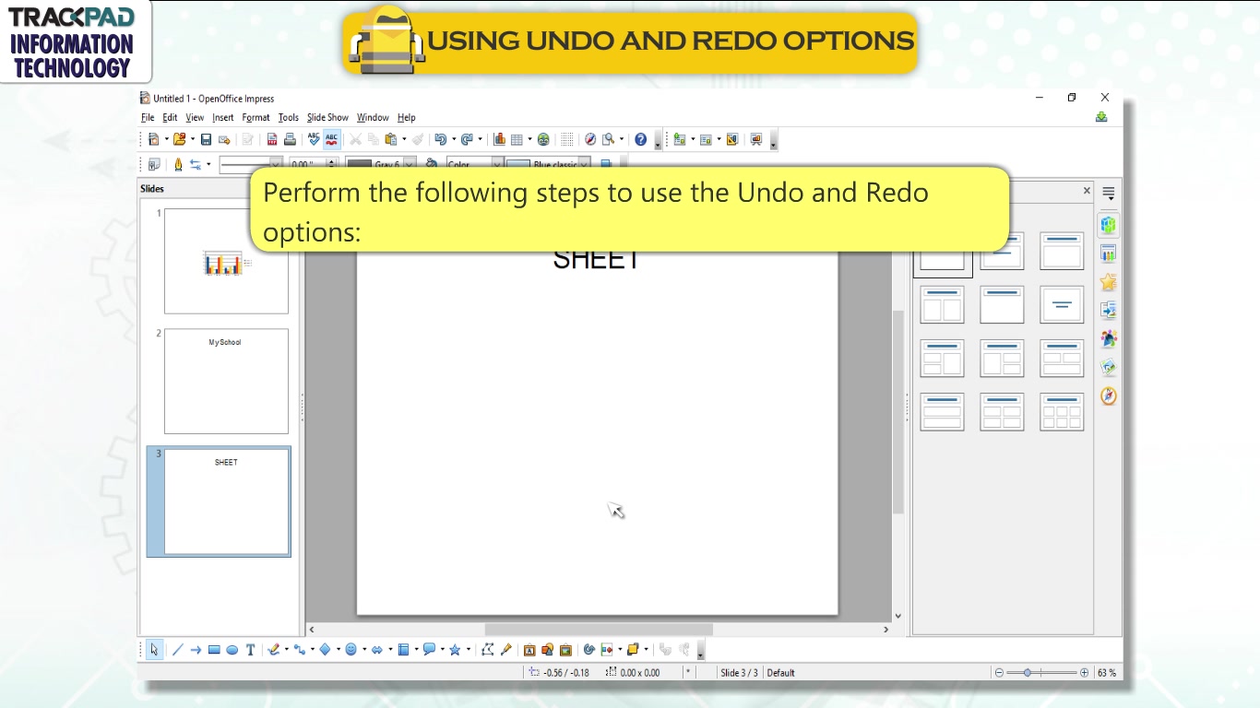Close the sidebar Layouts panel
Image resolution: width=1260 pixels, height=708 pixels.
pyautogui.click(x=1087, y=191)
